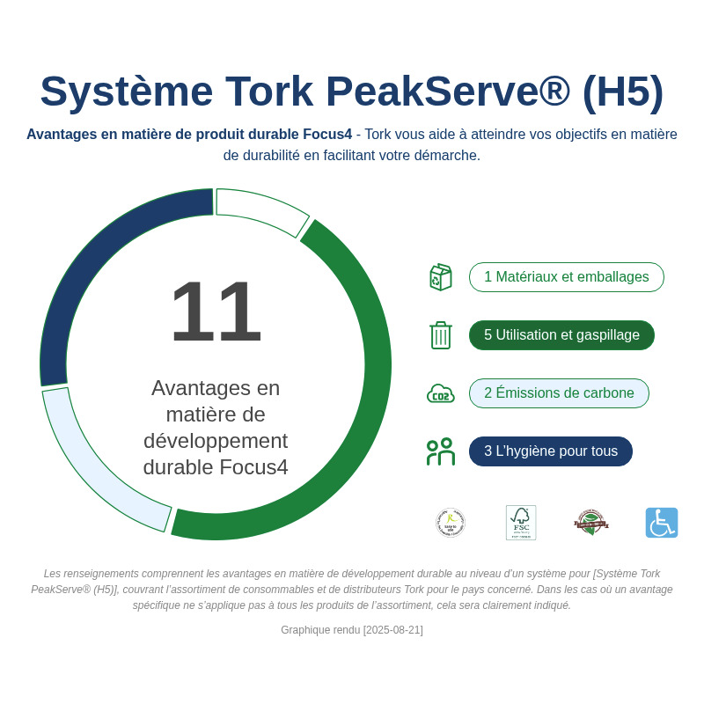Toggle the '2 Émissions de carbone' chip
This screenshot has height=704, width=704.
(560, 393)
